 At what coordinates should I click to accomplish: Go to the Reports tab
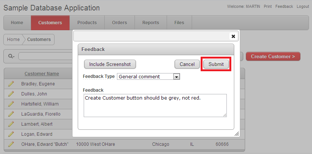tap(151, 23)
